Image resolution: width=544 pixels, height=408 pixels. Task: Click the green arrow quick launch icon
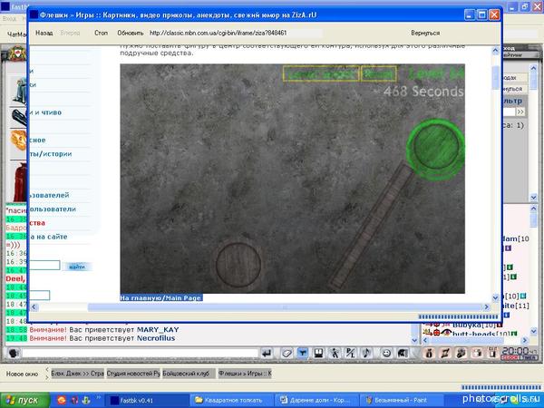click(85, 400)
